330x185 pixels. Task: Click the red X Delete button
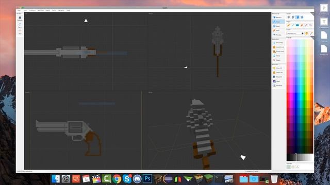[x=278, y=60]
